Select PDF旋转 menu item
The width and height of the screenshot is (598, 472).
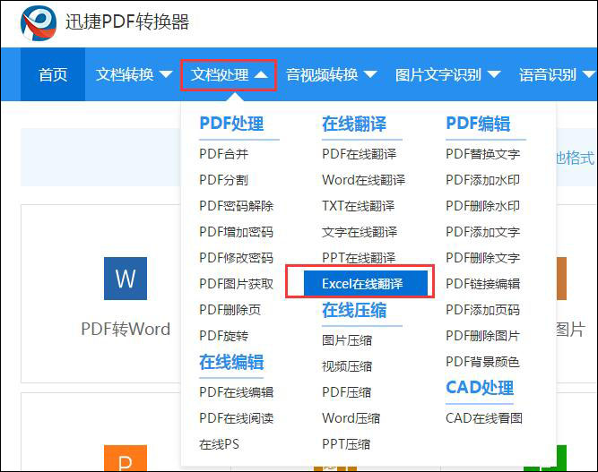[224, 336]
